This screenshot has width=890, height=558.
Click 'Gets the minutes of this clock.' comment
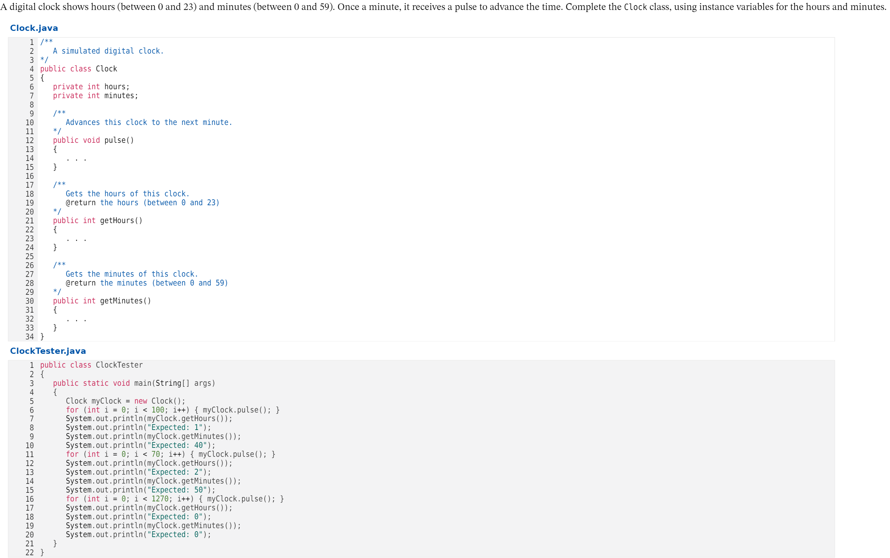(132, 274)
